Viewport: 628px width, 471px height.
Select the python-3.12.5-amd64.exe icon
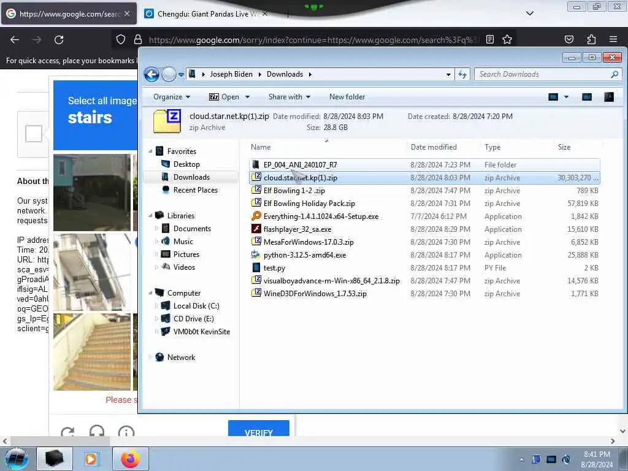pos(256,255)
